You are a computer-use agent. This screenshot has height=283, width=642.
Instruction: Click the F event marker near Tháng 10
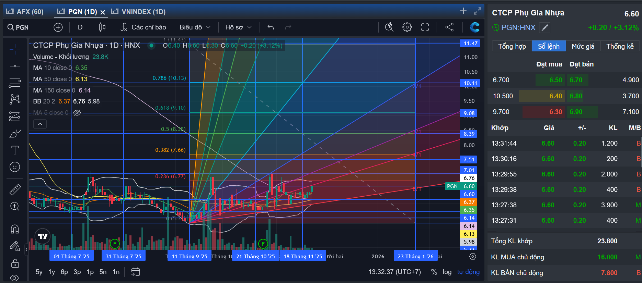263,244
